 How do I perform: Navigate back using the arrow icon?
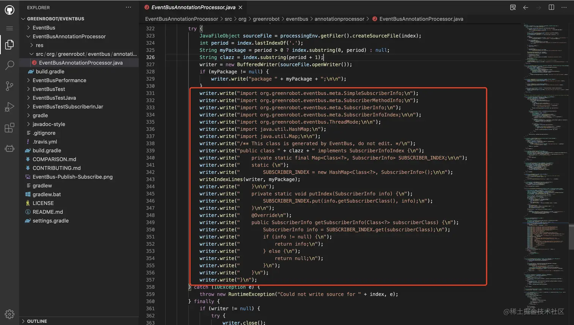pyautogui.click(x=525, y=7)
